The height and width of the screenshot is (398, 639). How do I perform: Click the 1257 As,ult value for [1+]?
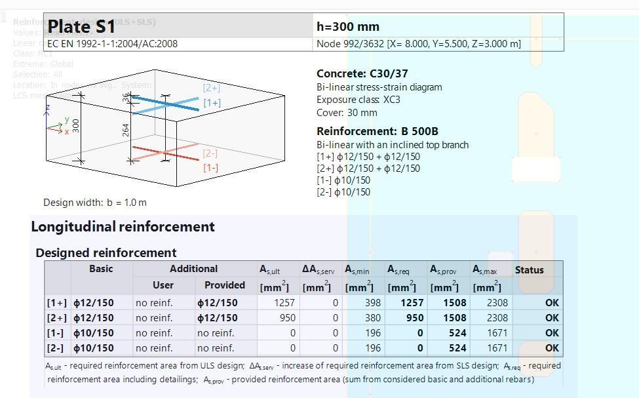coord(284,303)
